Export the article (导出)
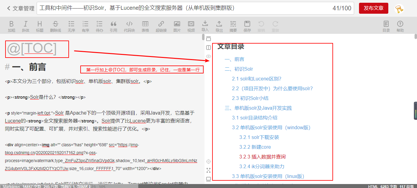417x188 pixels. tap(219, 27)
